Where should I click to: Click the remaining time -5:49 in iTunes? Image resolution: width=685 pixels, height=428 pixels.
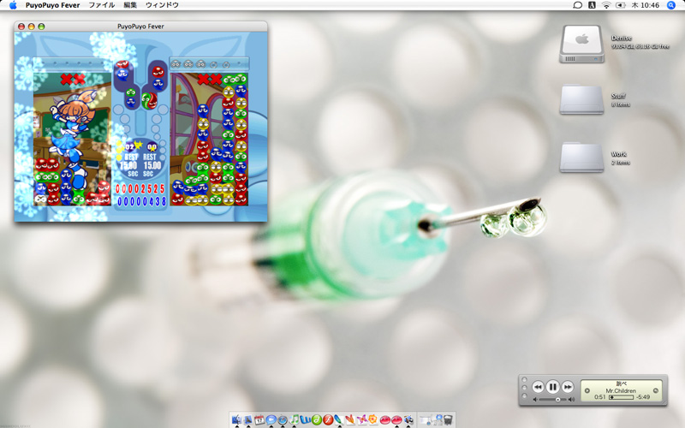point(643,397)
